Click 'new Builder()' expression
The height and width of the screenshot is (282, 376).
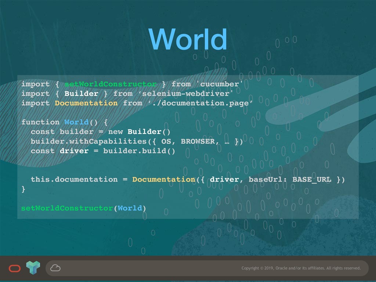click(139, 132)
